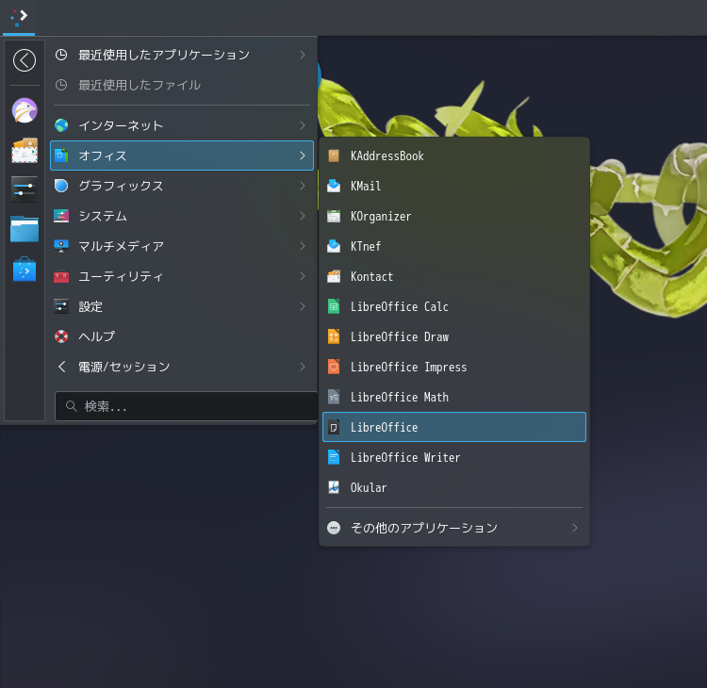Click the back arrow circle icon

(x=25, y=60)
